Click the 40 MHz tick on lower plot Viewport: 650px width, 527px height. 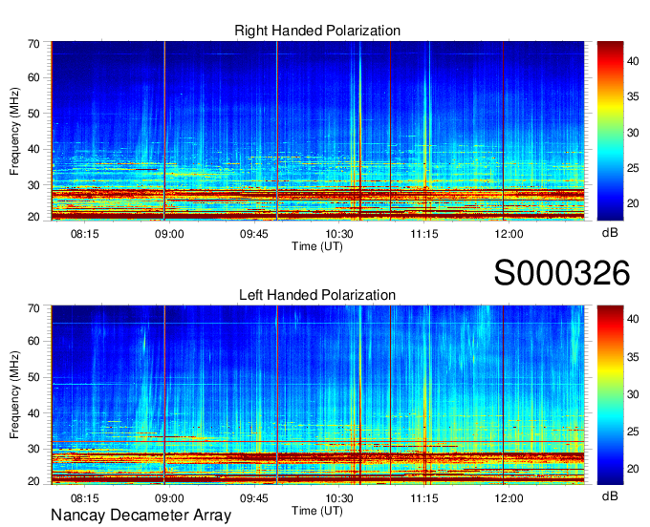(x=33, y=413)
